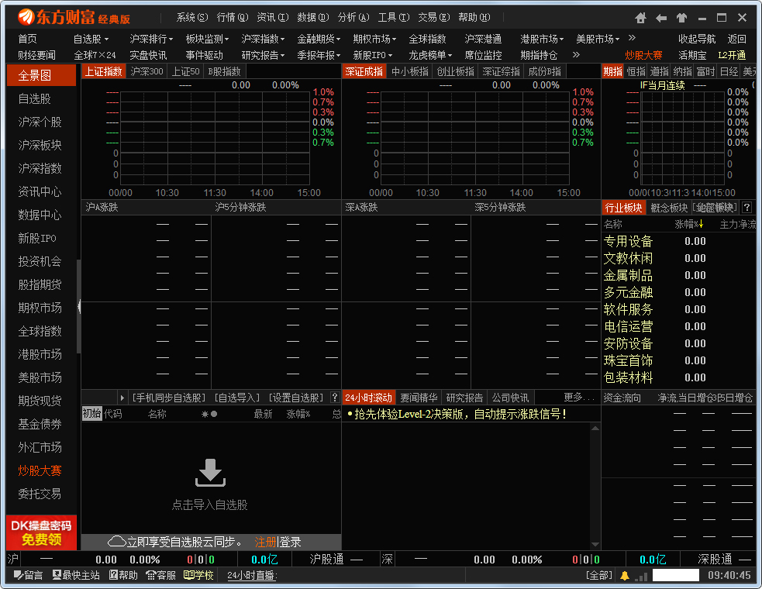Open the 交易(E) menu

pyautogui.click(x=434, y=18)
